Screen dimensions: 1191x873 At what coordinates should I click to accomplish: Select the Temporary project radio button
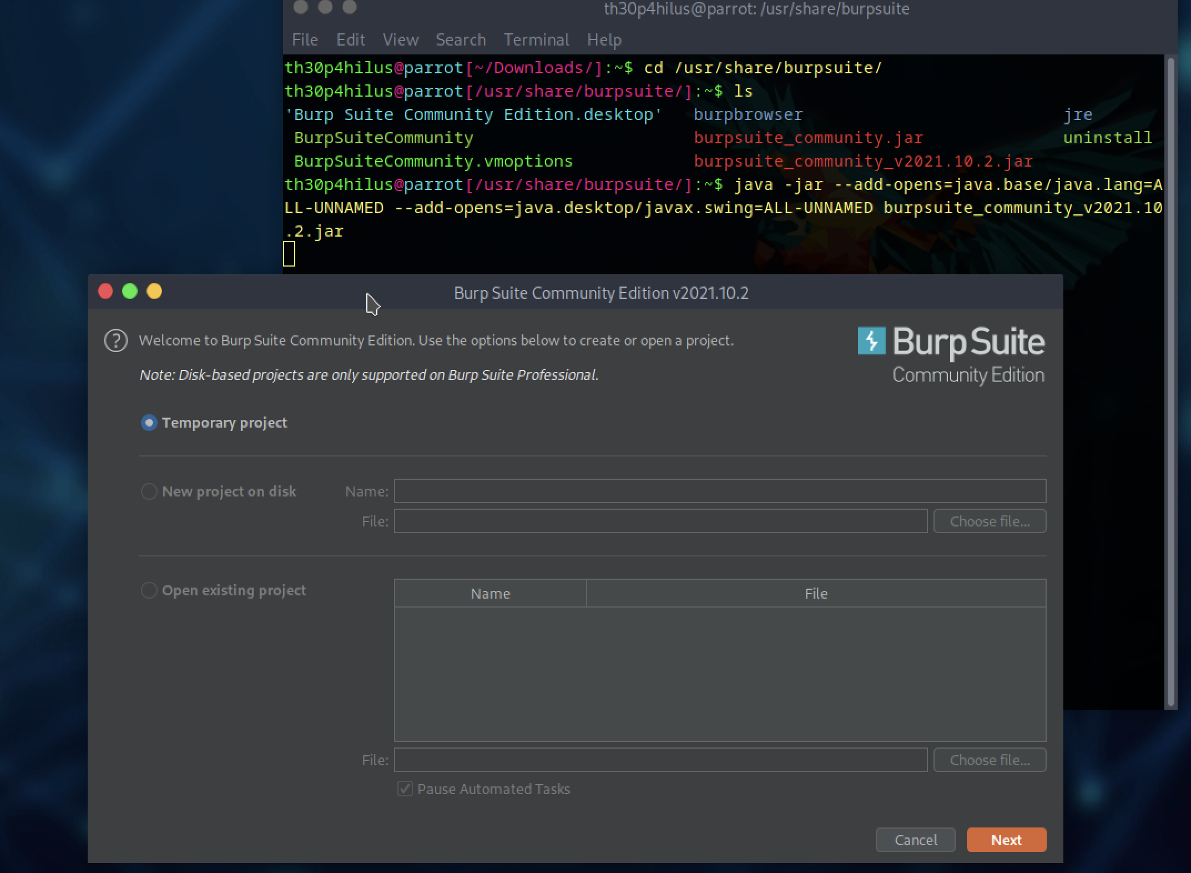[x=149, y=423]
